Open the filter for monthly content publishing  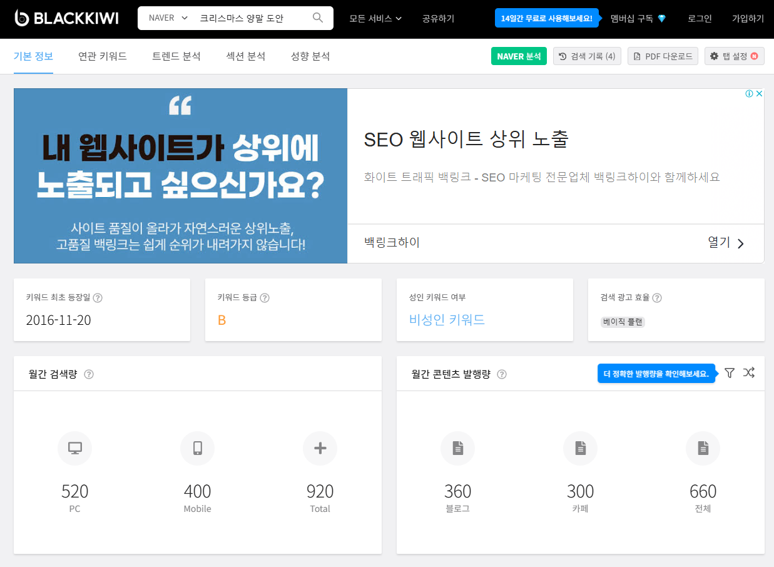pos(729,373)
